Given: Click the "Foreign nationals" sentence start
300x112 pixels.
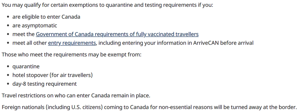Looking at the screenshot, I should coord(19,107).
